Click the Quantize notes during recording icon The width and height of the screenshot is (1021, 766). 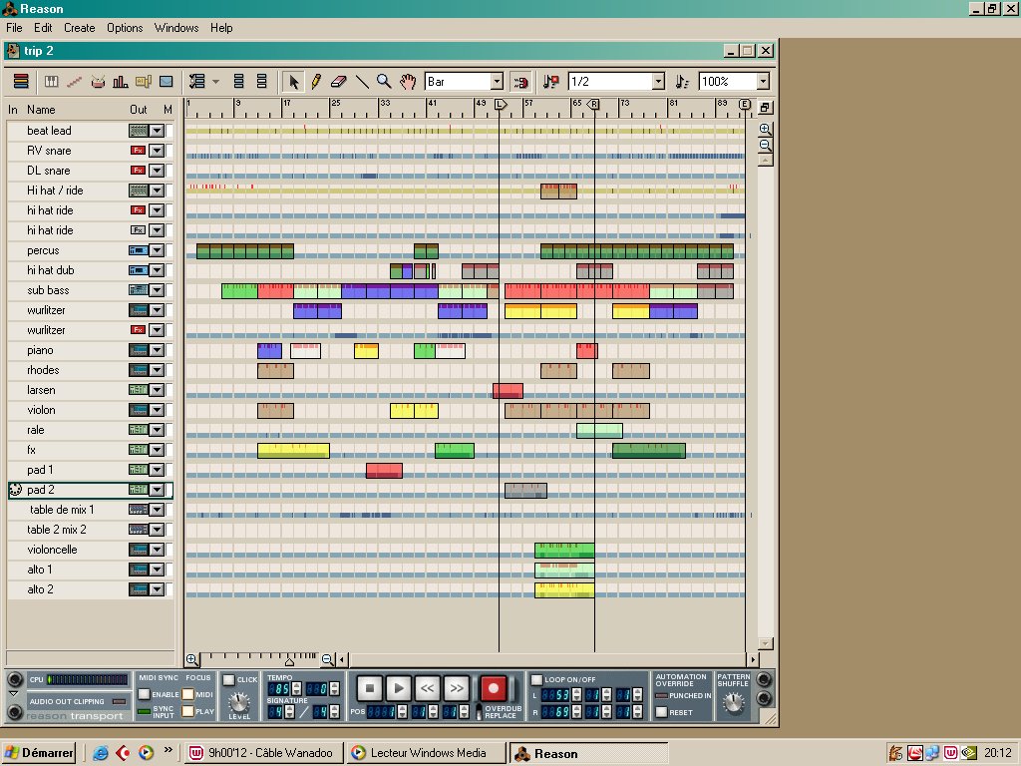(550, 82)
